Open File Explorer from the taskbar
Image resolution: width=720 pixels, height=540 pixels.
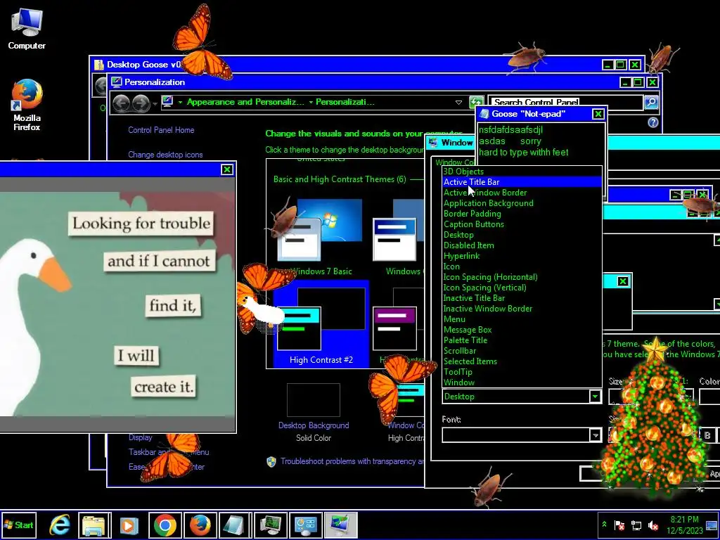(x=94, y=525)
